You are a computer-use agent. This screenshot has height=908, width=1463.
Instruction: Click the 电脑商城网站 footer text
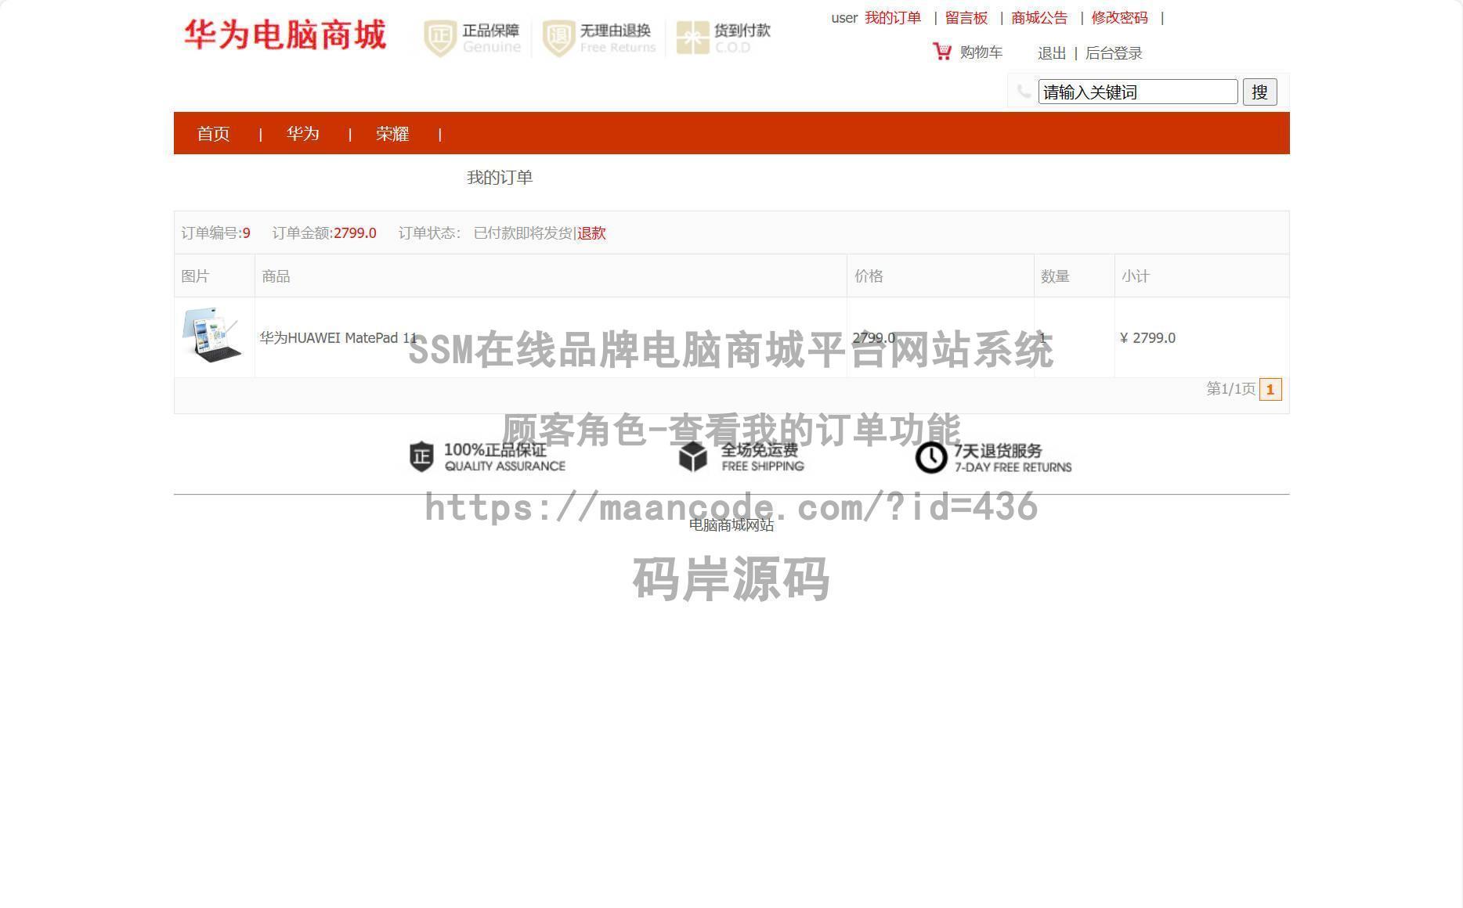coord(731,525)
